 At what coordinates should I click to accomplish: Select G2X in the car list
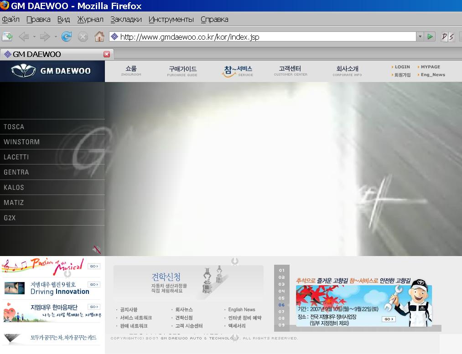52,218
